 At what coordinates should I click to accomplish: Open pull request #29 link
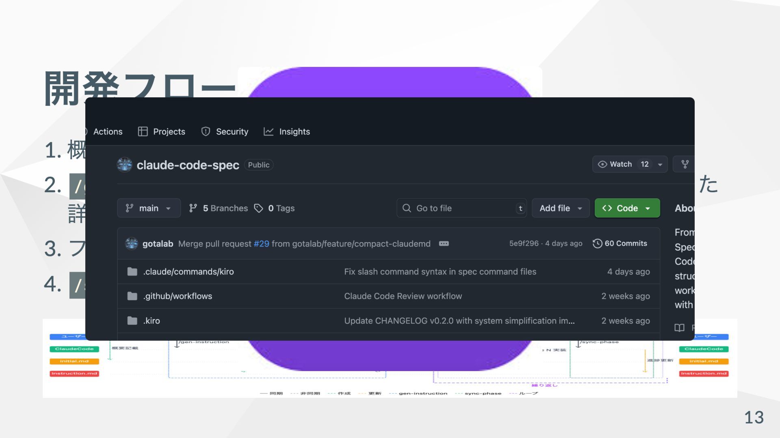[x=261, y=244]
